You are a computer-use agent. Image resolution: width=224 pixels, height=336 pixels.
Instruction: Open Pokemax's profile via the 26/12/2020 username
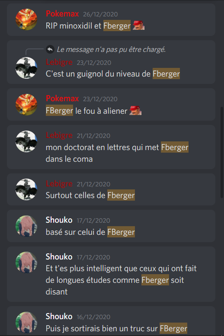click(x=62, y=14)
